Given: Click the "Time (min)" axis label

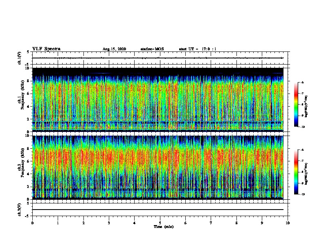Looking at the screenshot, I should pos(164,227).
